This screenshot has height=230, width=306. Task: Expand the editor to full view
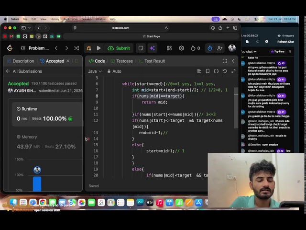click(233, 71)
